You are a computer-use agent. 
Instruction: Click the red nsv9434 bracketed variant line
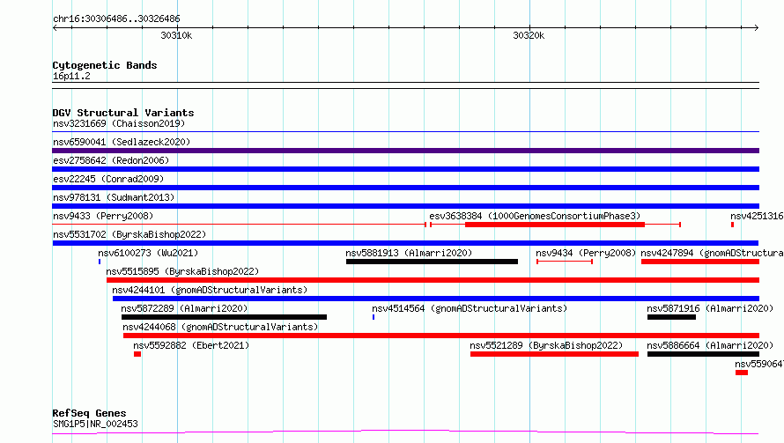point(565,262)
